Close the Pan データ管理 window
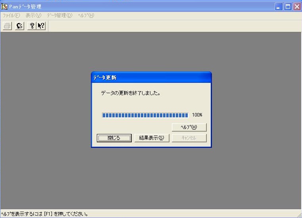Image resolution: width=302 pixels, height=218 pixels. (x=297, y=7)
